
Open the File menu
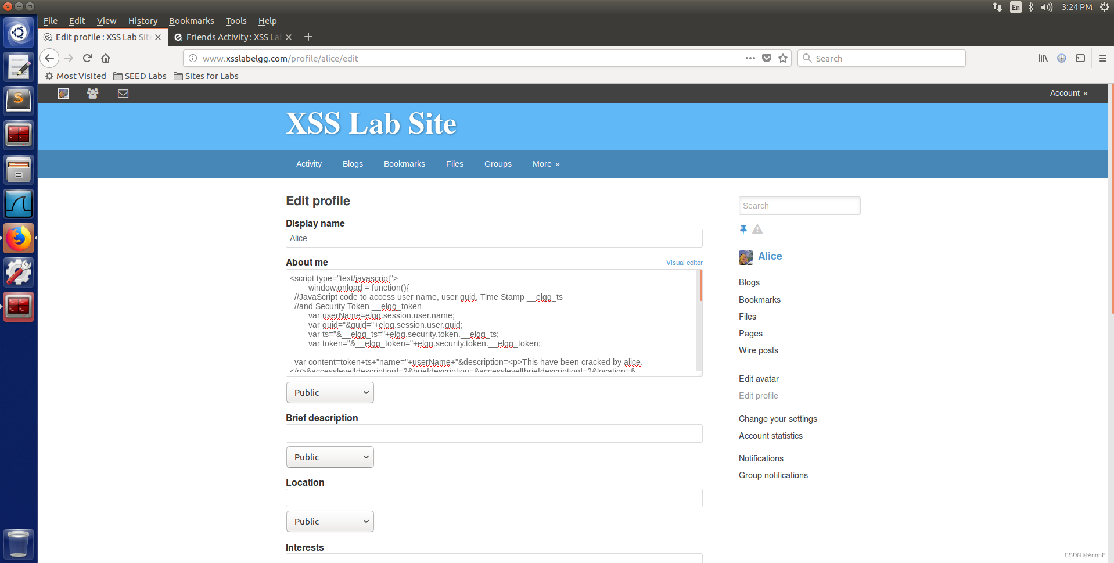coord(51,21)
